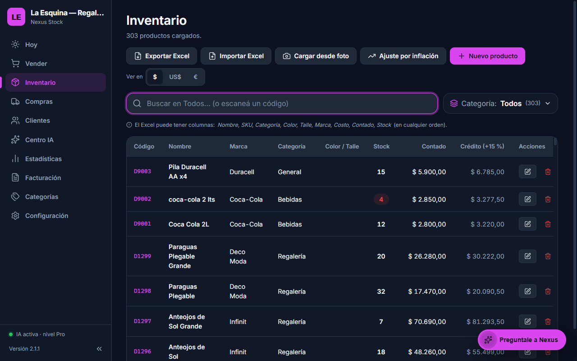Click the low stock badge 4
This screenshot has height=361, width=577.
(x=381, y=199)
